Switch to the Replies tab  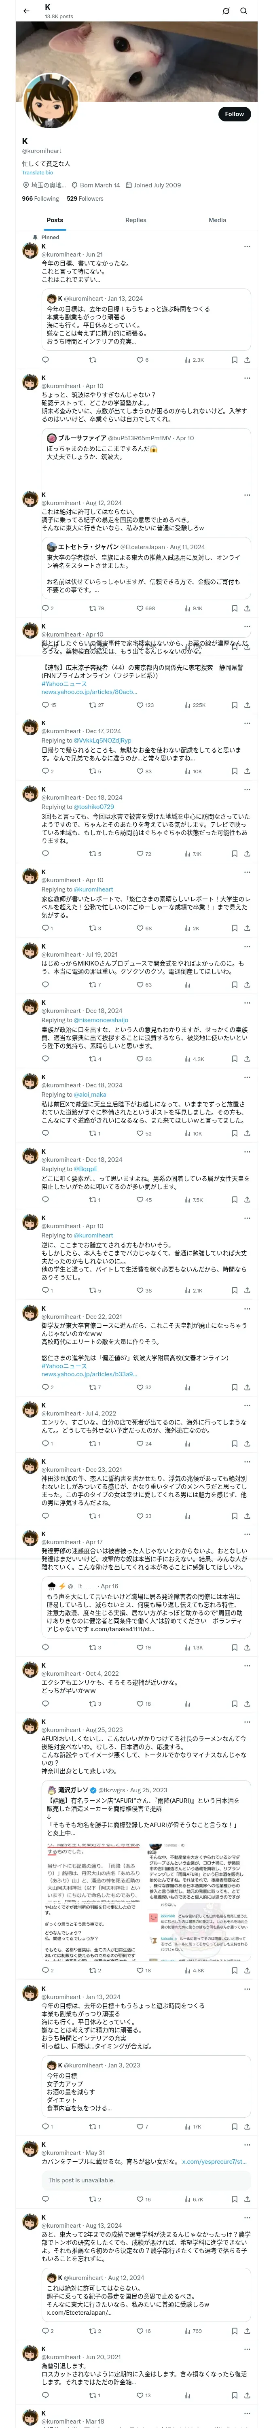135,220
